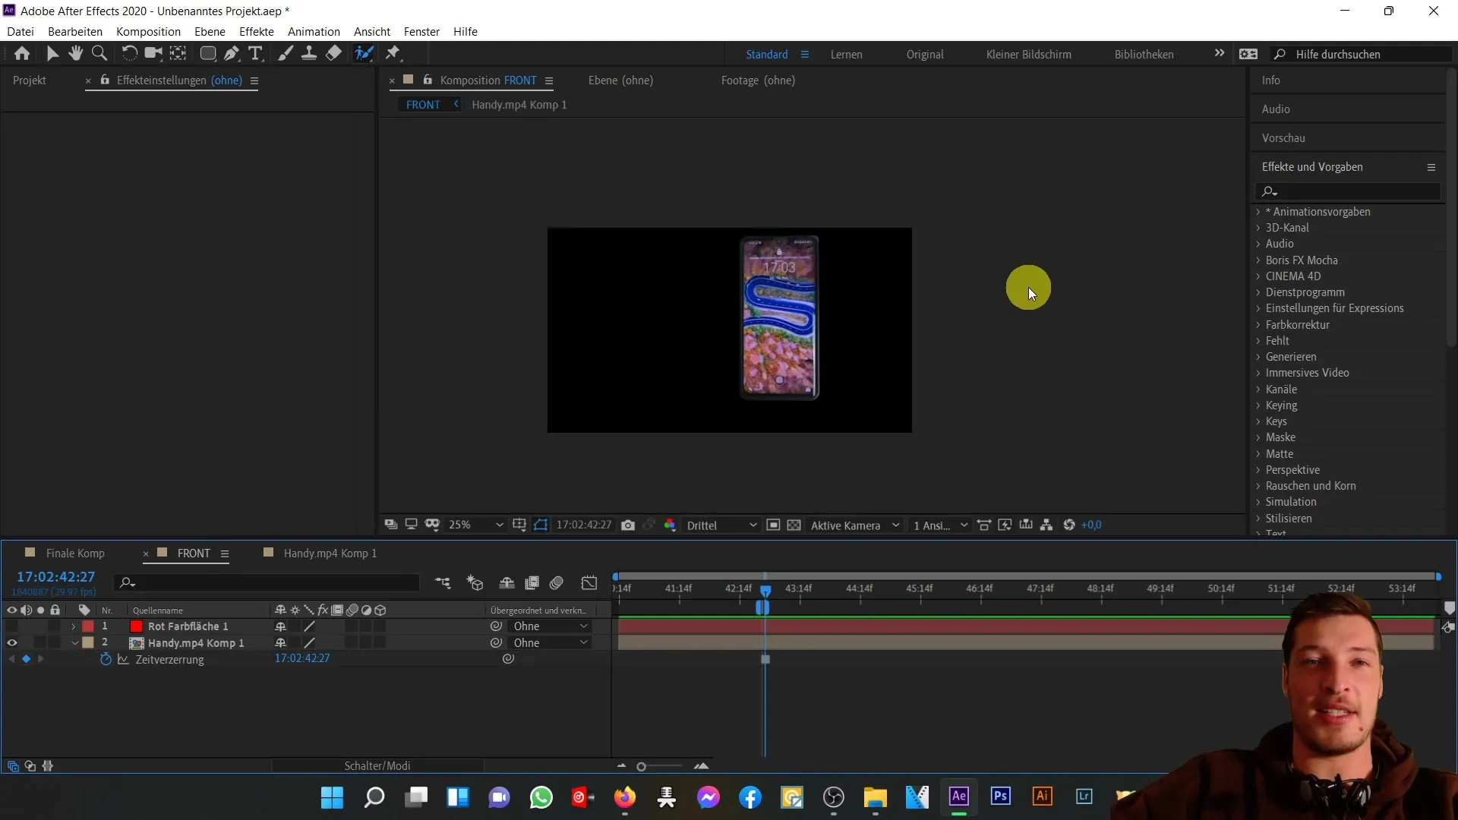Open the 1 Ansi... view layout dropdown
1458x820 pixels.
click(940, 525)
